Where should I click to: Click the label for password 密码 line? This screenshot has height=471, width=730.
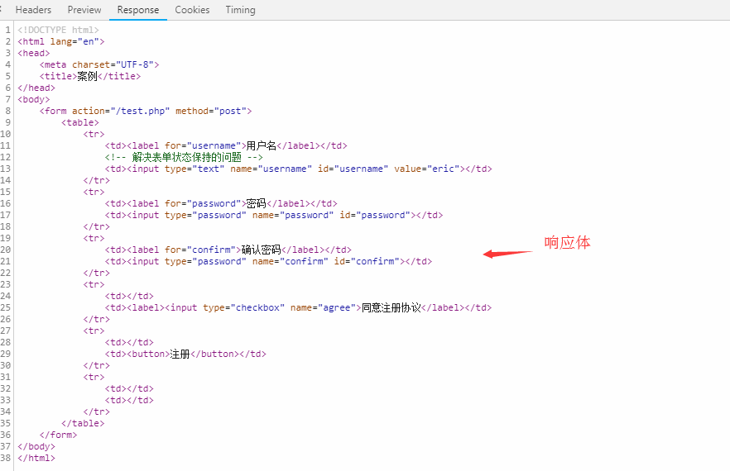[x=221, y=203]
